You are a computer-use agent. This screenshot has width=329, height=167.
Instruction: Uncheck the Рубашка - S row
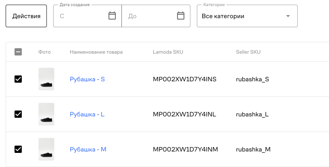click(18, 79)
